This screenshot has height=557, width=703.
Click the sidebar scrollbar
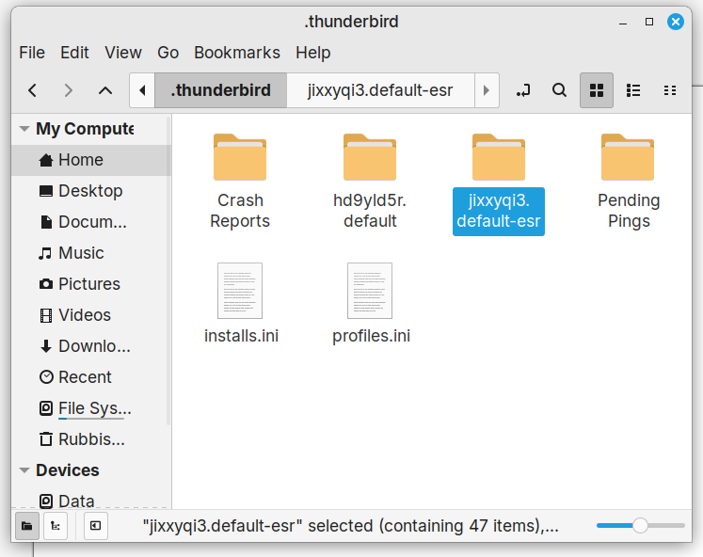coord(168,271)
